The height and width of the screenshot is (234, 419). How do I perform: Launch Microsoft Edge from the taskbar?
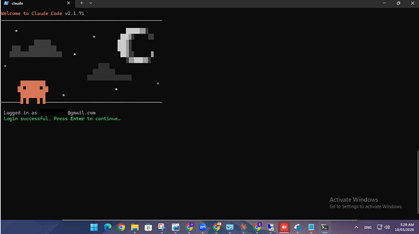pos(107,227)
